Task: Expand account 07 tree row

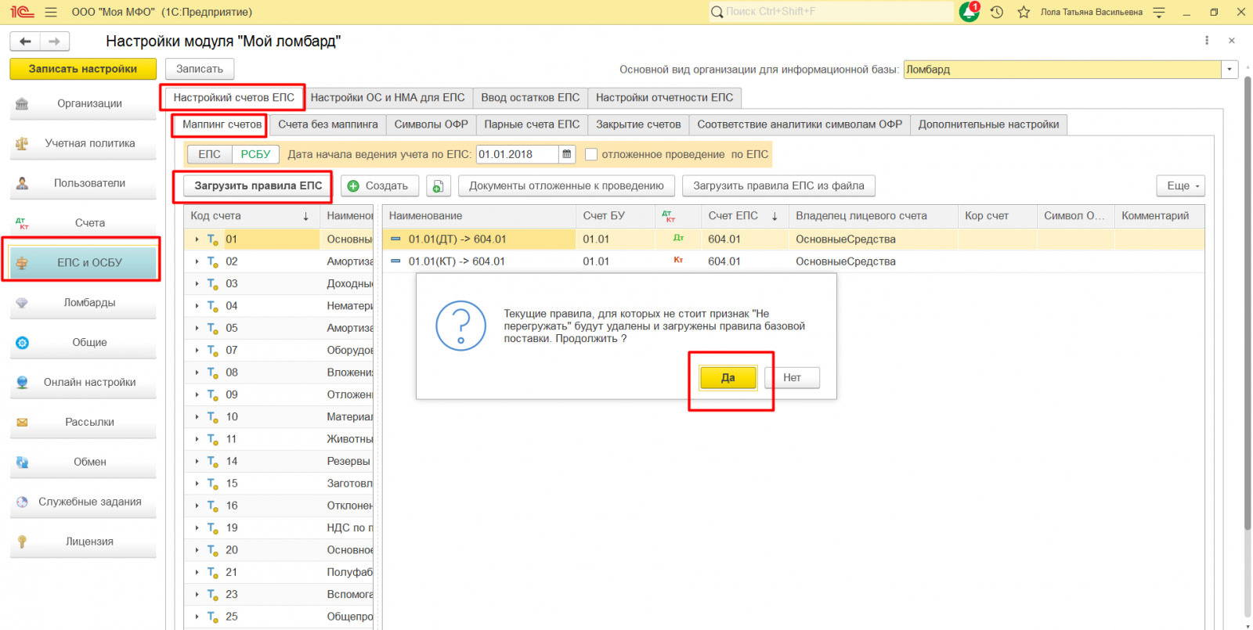Action: (x=197, y=351)
